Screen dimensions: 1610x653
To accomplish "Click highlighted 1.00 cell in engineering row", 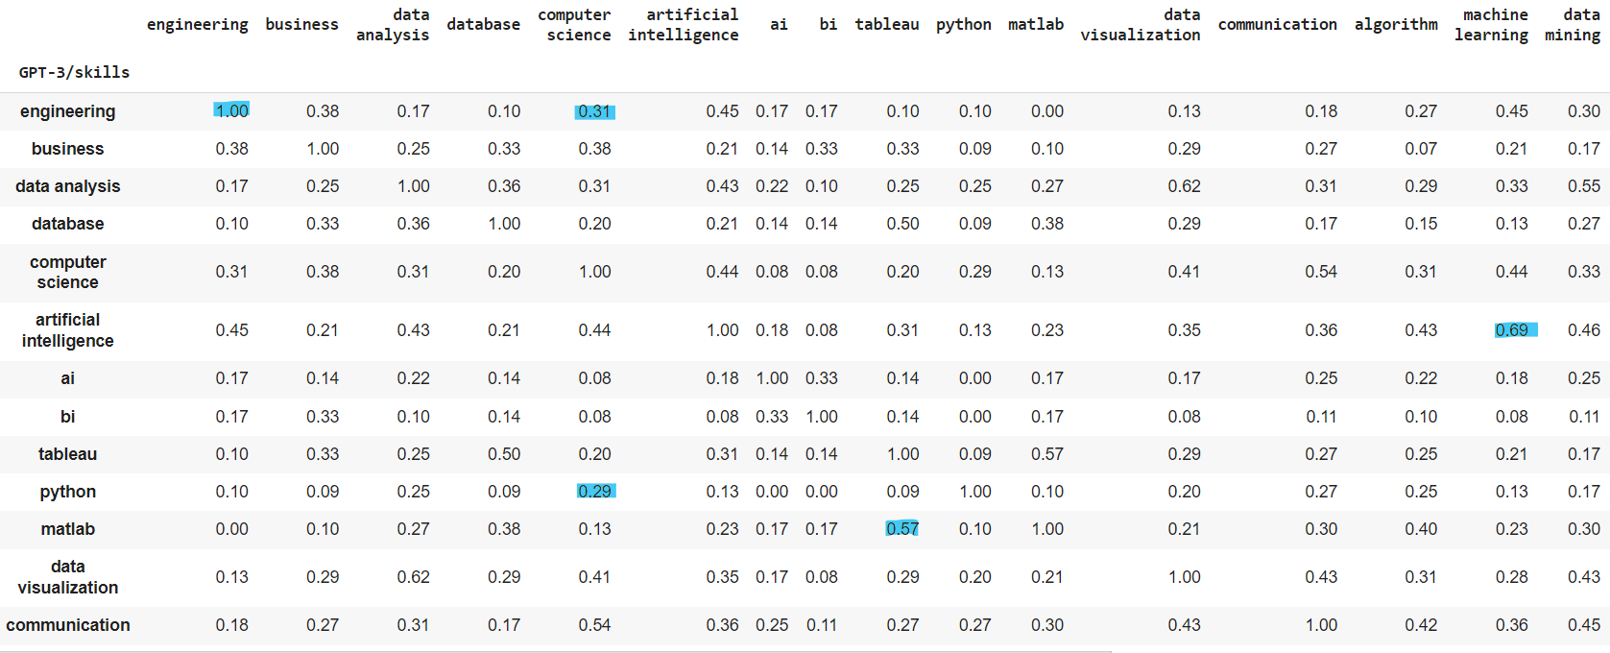I will click(231, 111).
